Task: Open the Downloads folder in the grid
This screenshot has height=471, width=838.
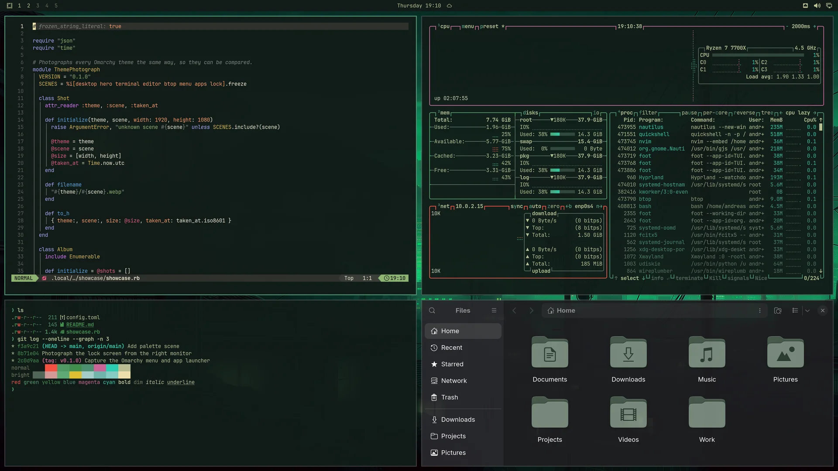Action: pos(628,360)
